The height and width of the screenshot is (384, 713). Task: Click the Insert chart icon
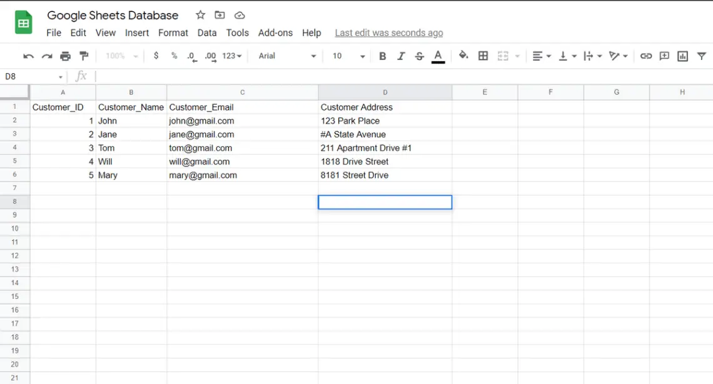pyautogui.click(x=682, y=56)
